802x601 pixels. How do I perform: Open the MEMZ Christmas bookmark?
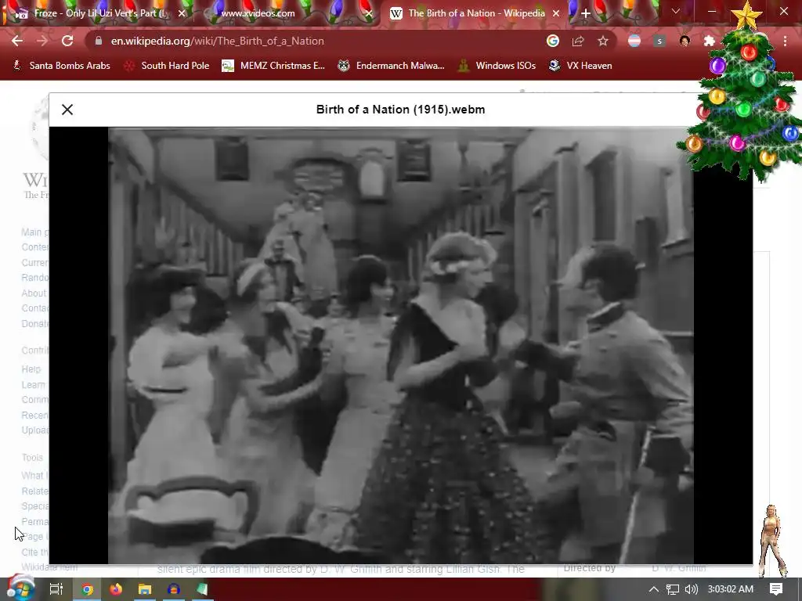click(x=273, y=66)
